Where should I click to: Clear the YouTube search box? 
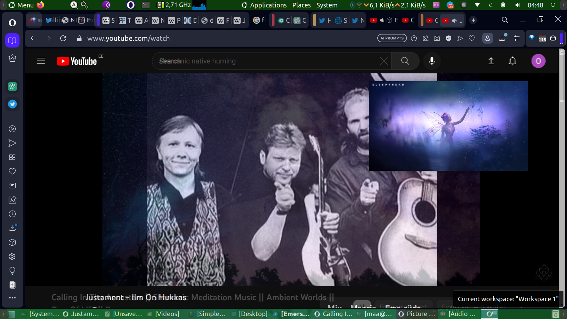383,61
